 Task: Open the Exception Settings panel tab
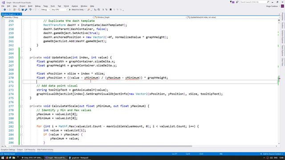[8, 150]
